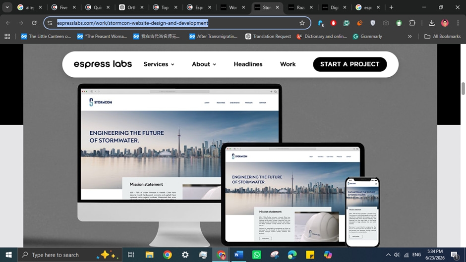
Task: Open the Copilot icon on taskbar
Action: tap(328, 255)
